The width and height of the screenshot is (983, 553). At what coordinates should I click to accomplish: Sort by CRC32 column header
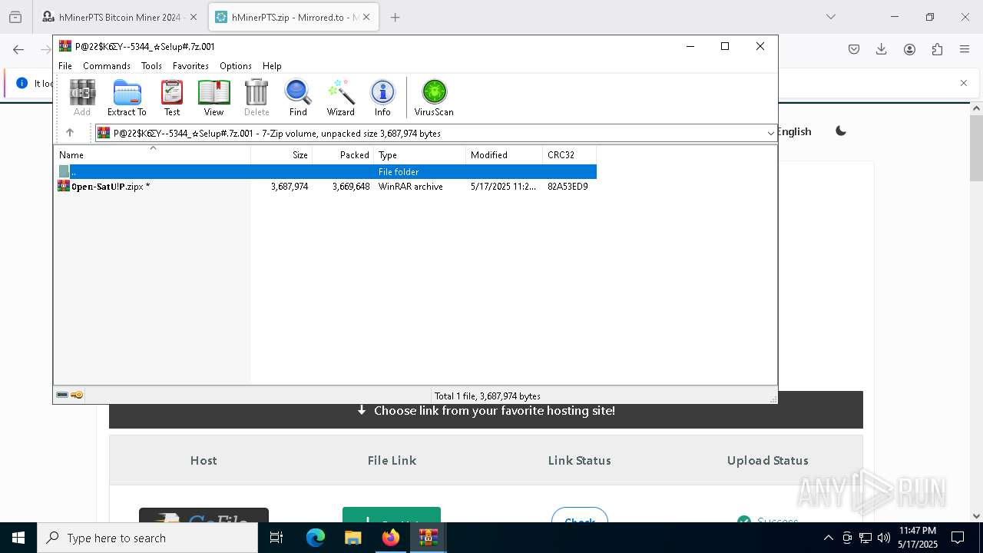coord(569,155)
